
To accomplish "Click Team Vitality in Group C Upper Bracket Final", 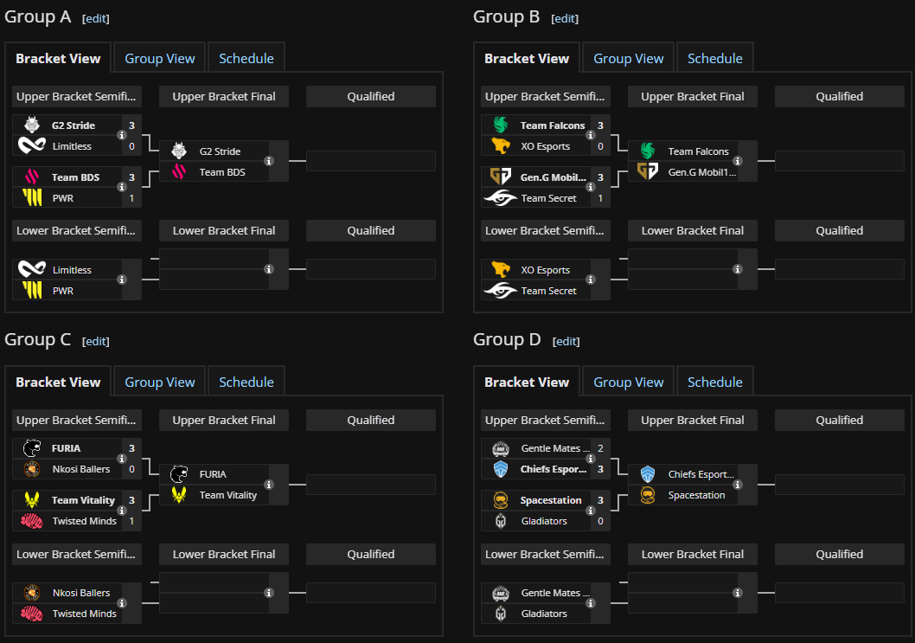I will pos(227,495).
